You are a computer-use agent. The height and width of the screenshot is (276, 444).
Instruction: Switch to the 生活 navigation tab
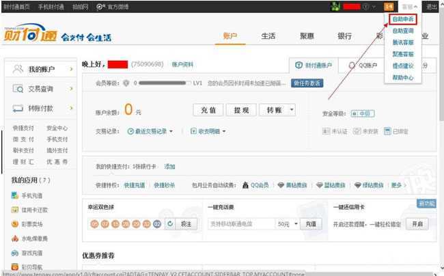[268, 36]
